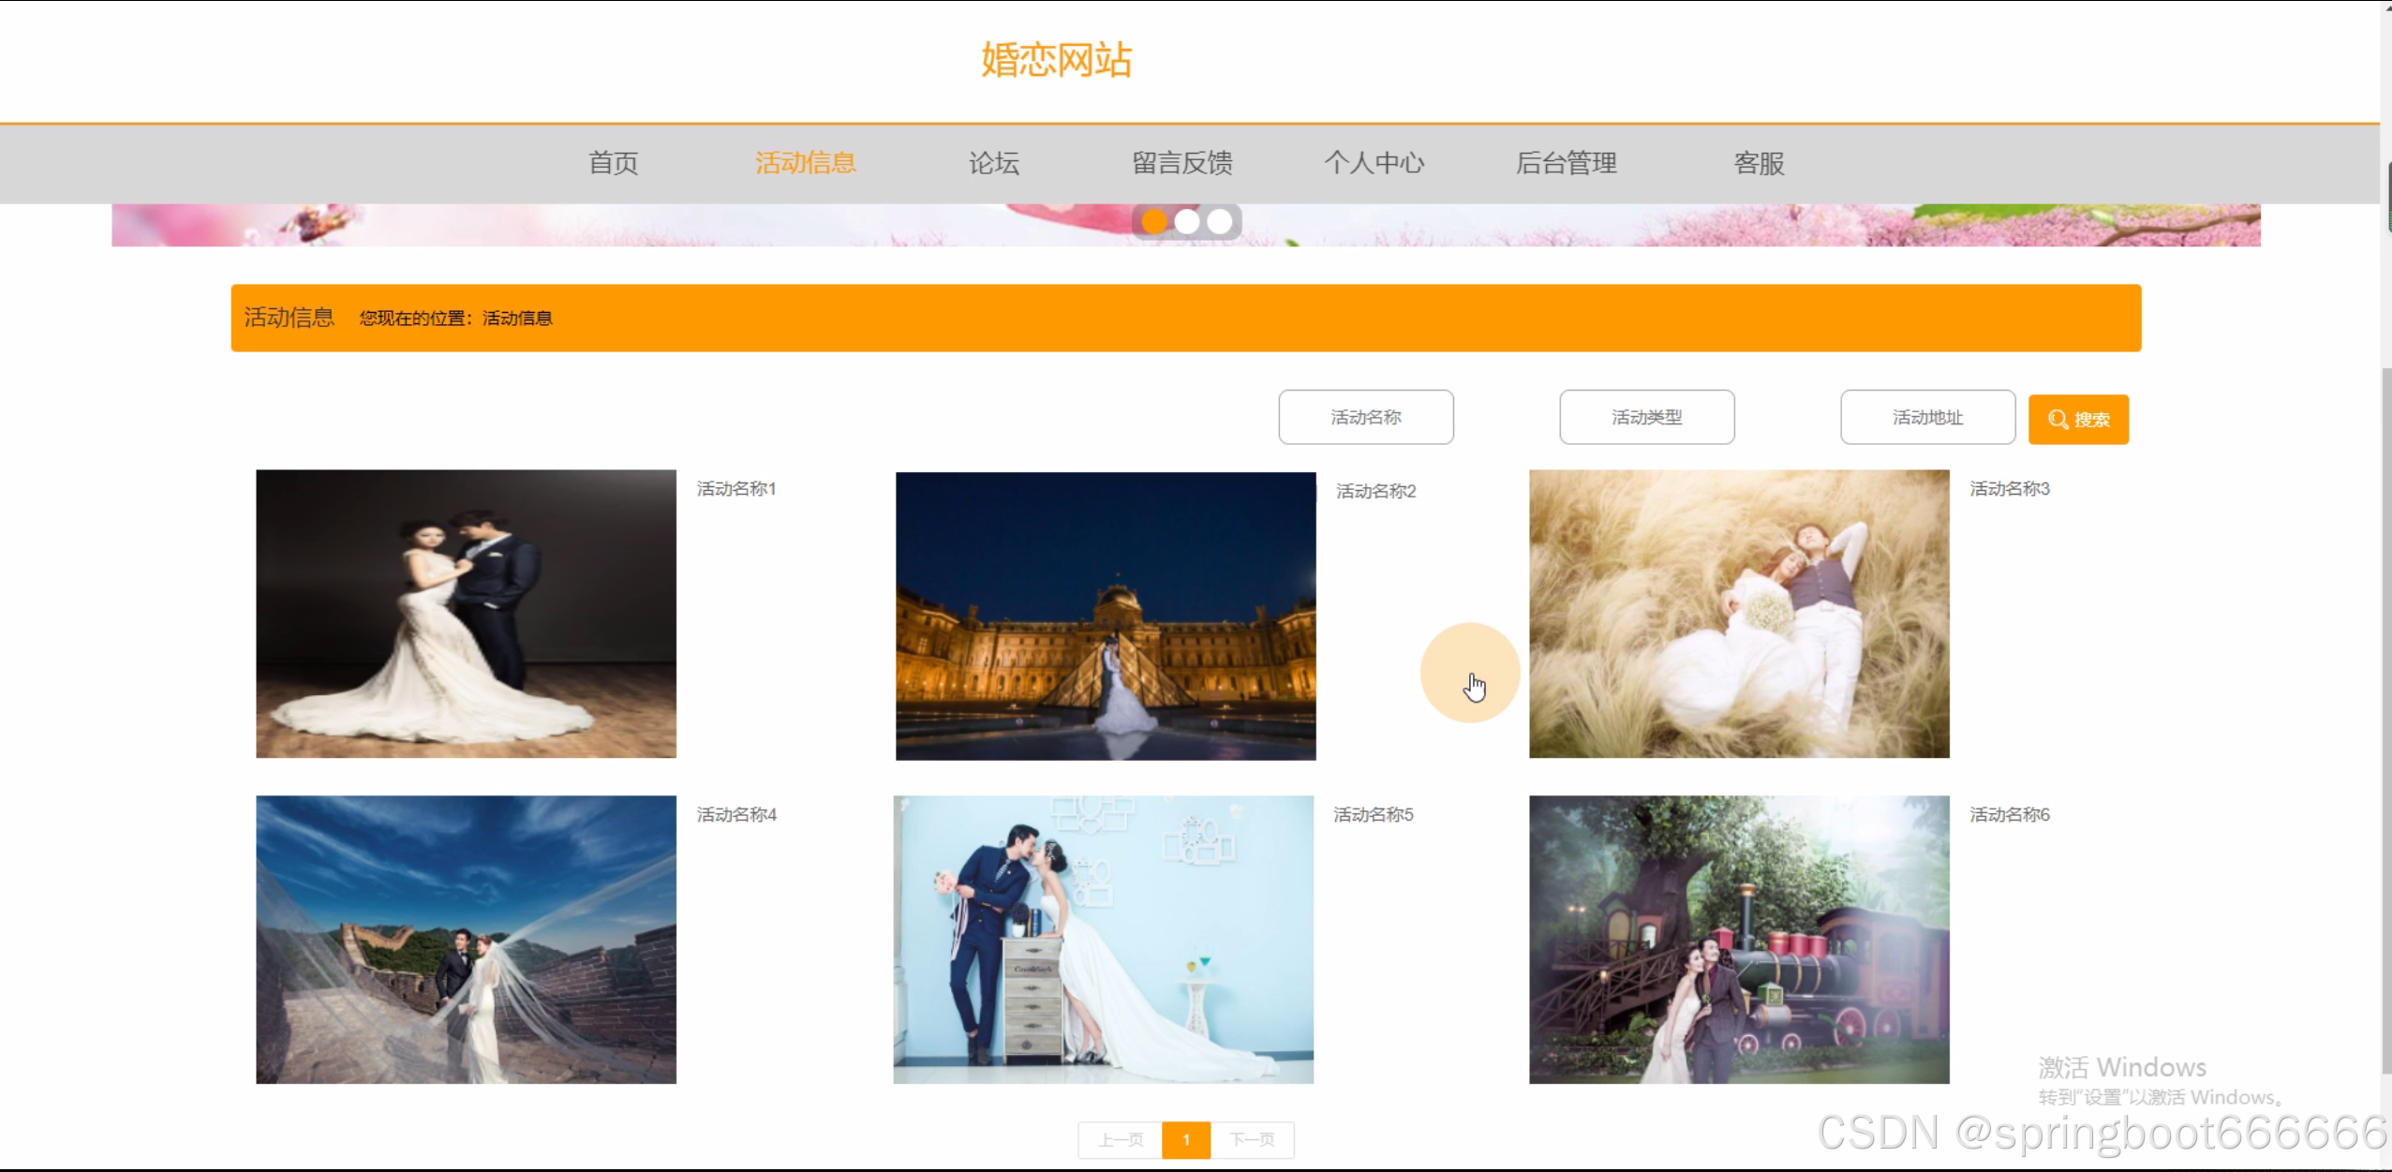This screenshot has width=2392, height=1172.
Task: Click the orange search button
Action: click(x=2077, y=419)
